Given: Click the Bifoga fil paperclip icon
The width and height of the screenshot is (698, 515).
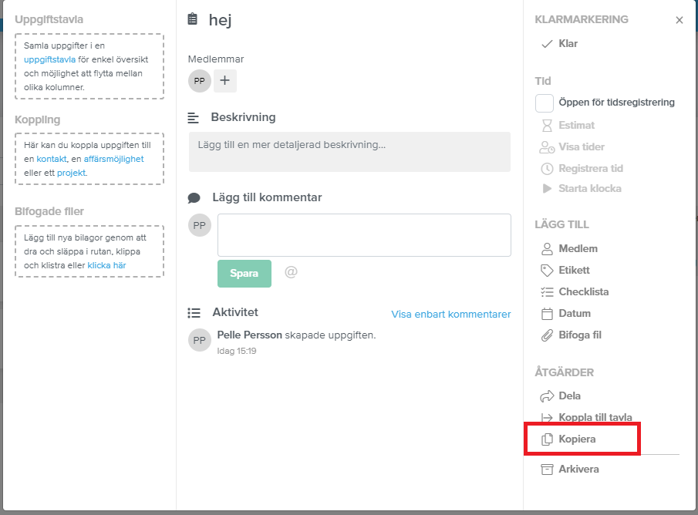Looking at the screenshot, I should [547, 335].
